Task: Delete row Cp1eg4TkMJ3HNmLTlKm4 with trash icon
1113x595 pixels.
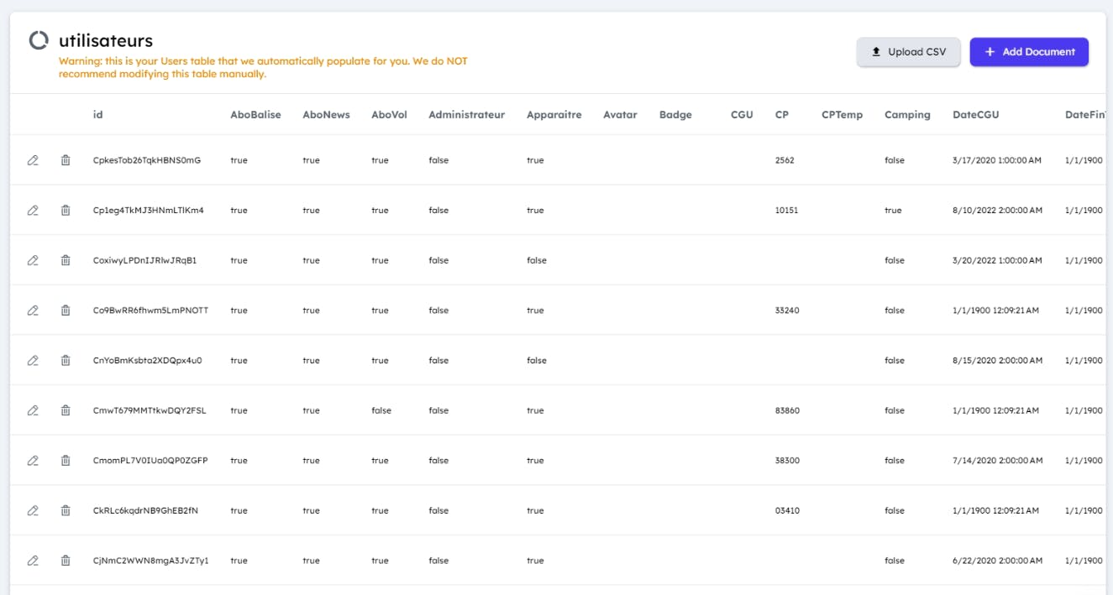Action: [66, 211]
